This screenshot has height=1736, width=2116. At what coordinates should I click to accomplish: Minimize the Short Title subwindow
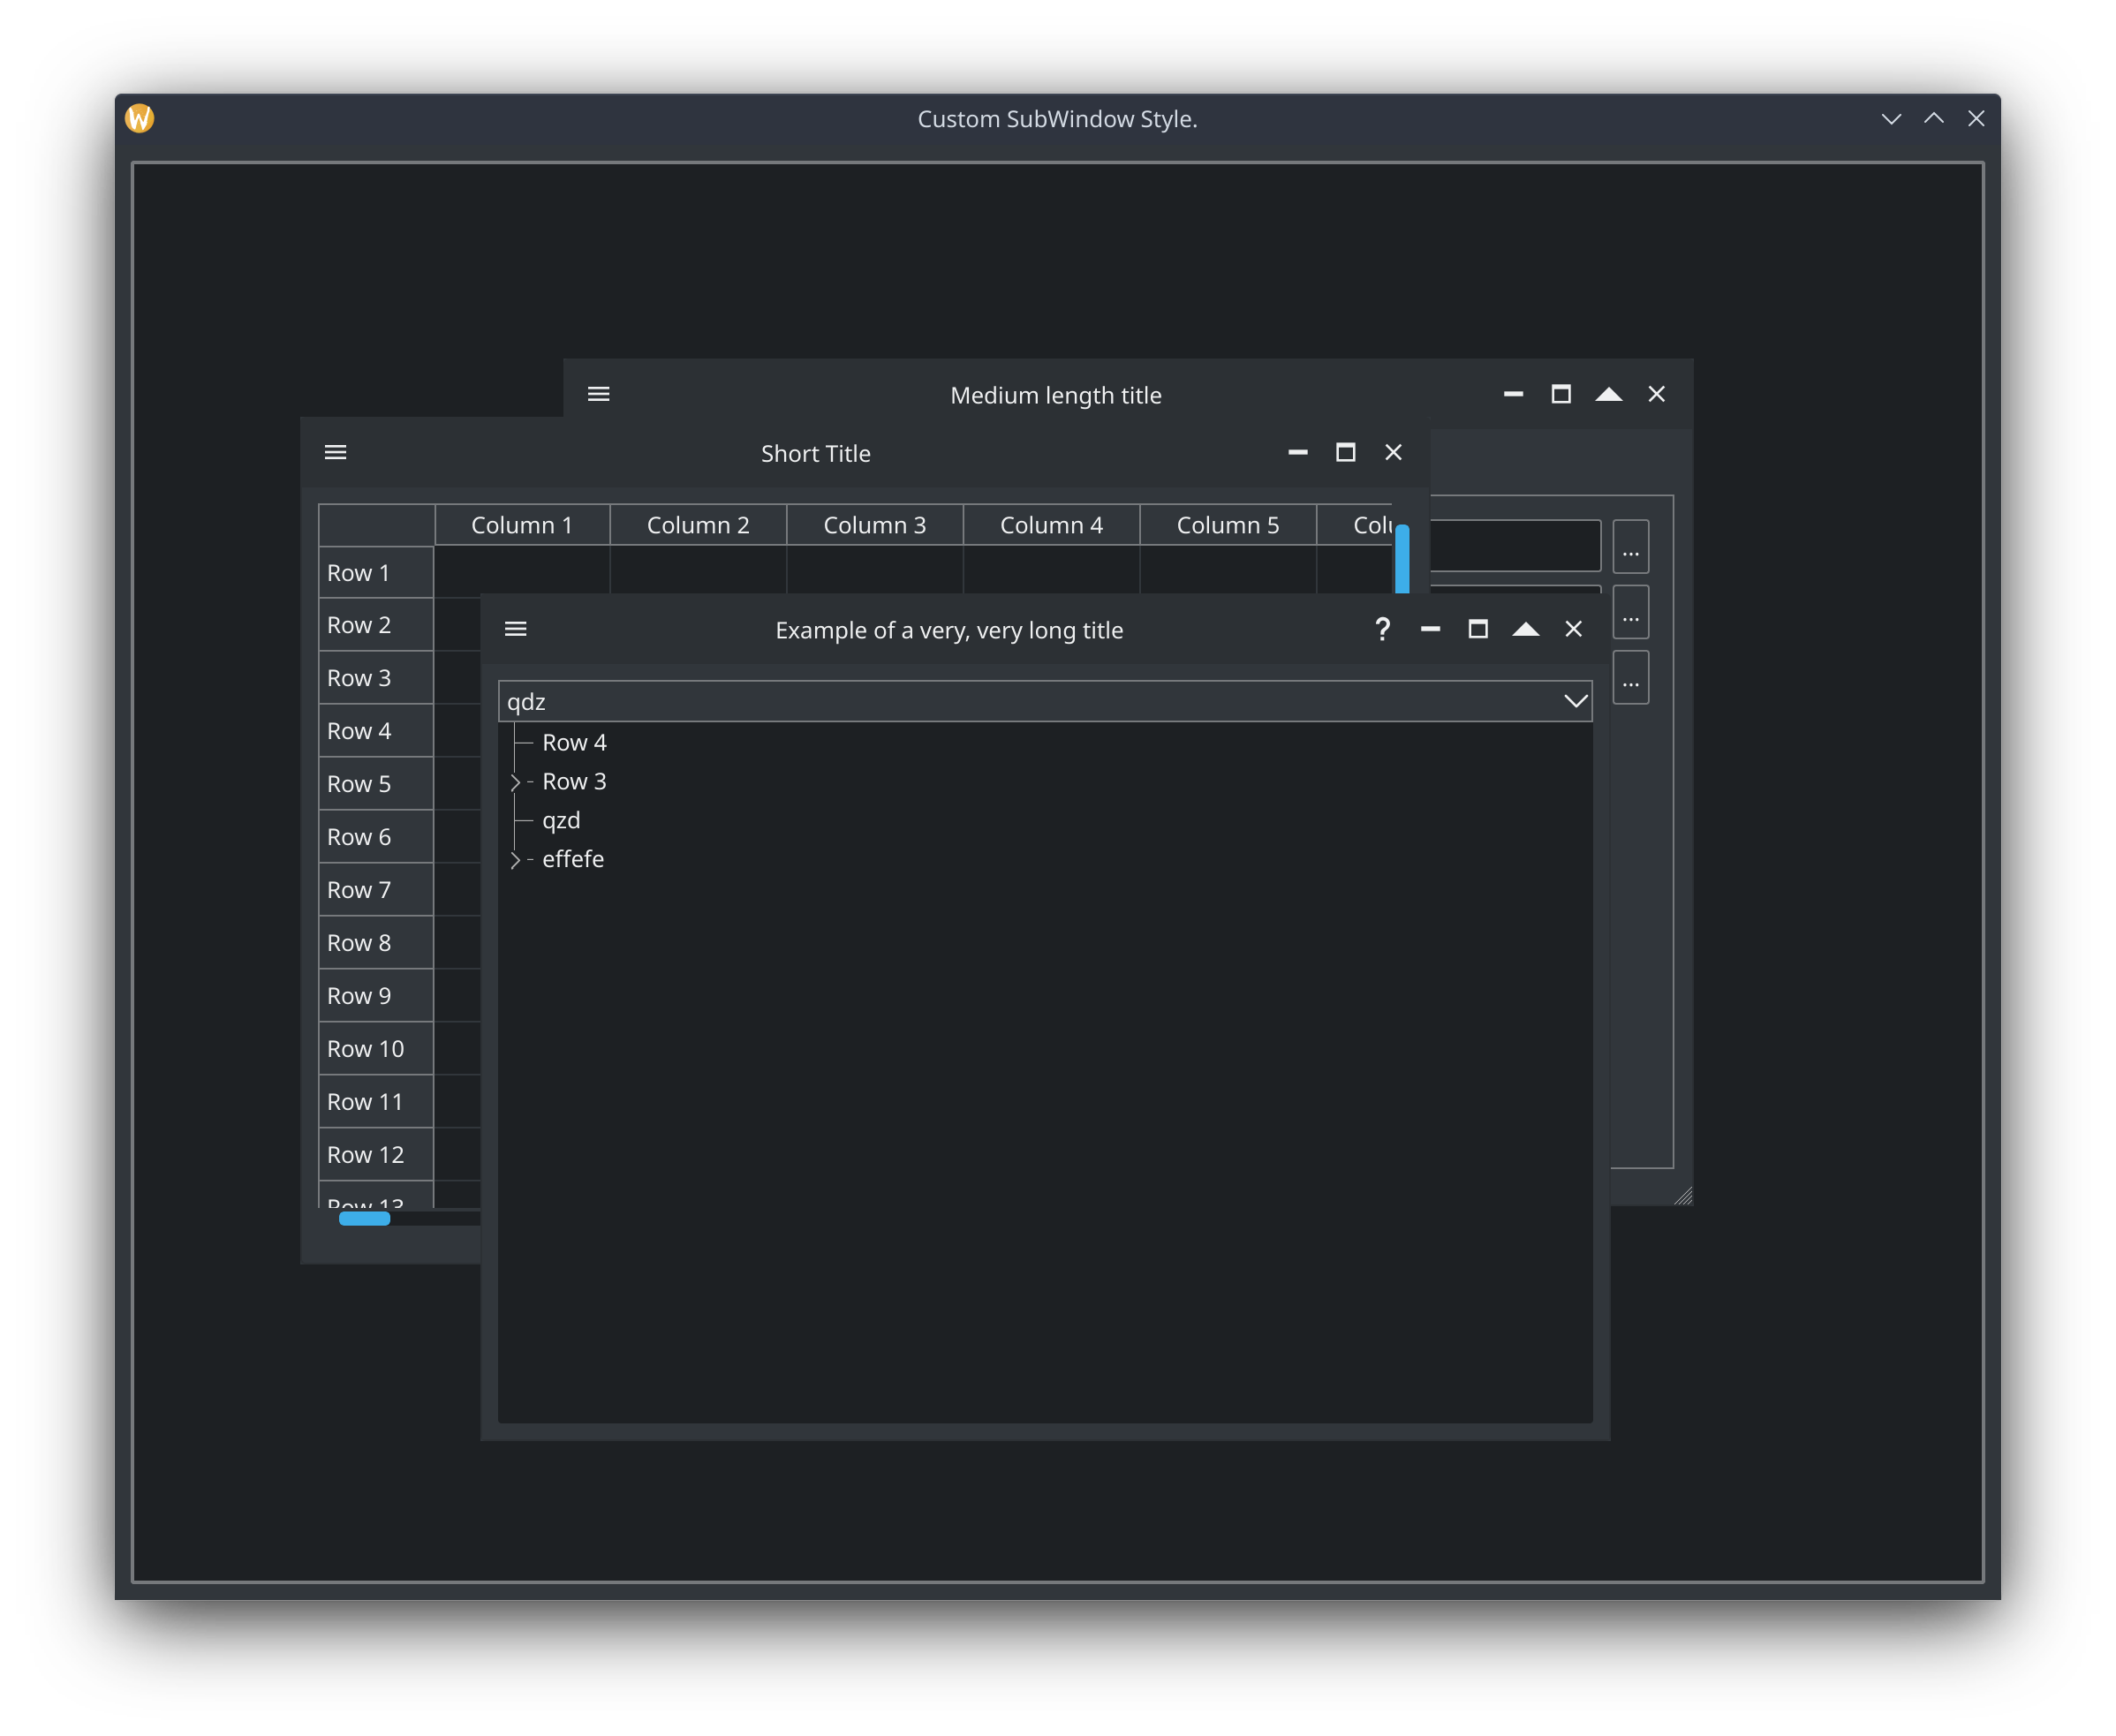coord(1298,453)
